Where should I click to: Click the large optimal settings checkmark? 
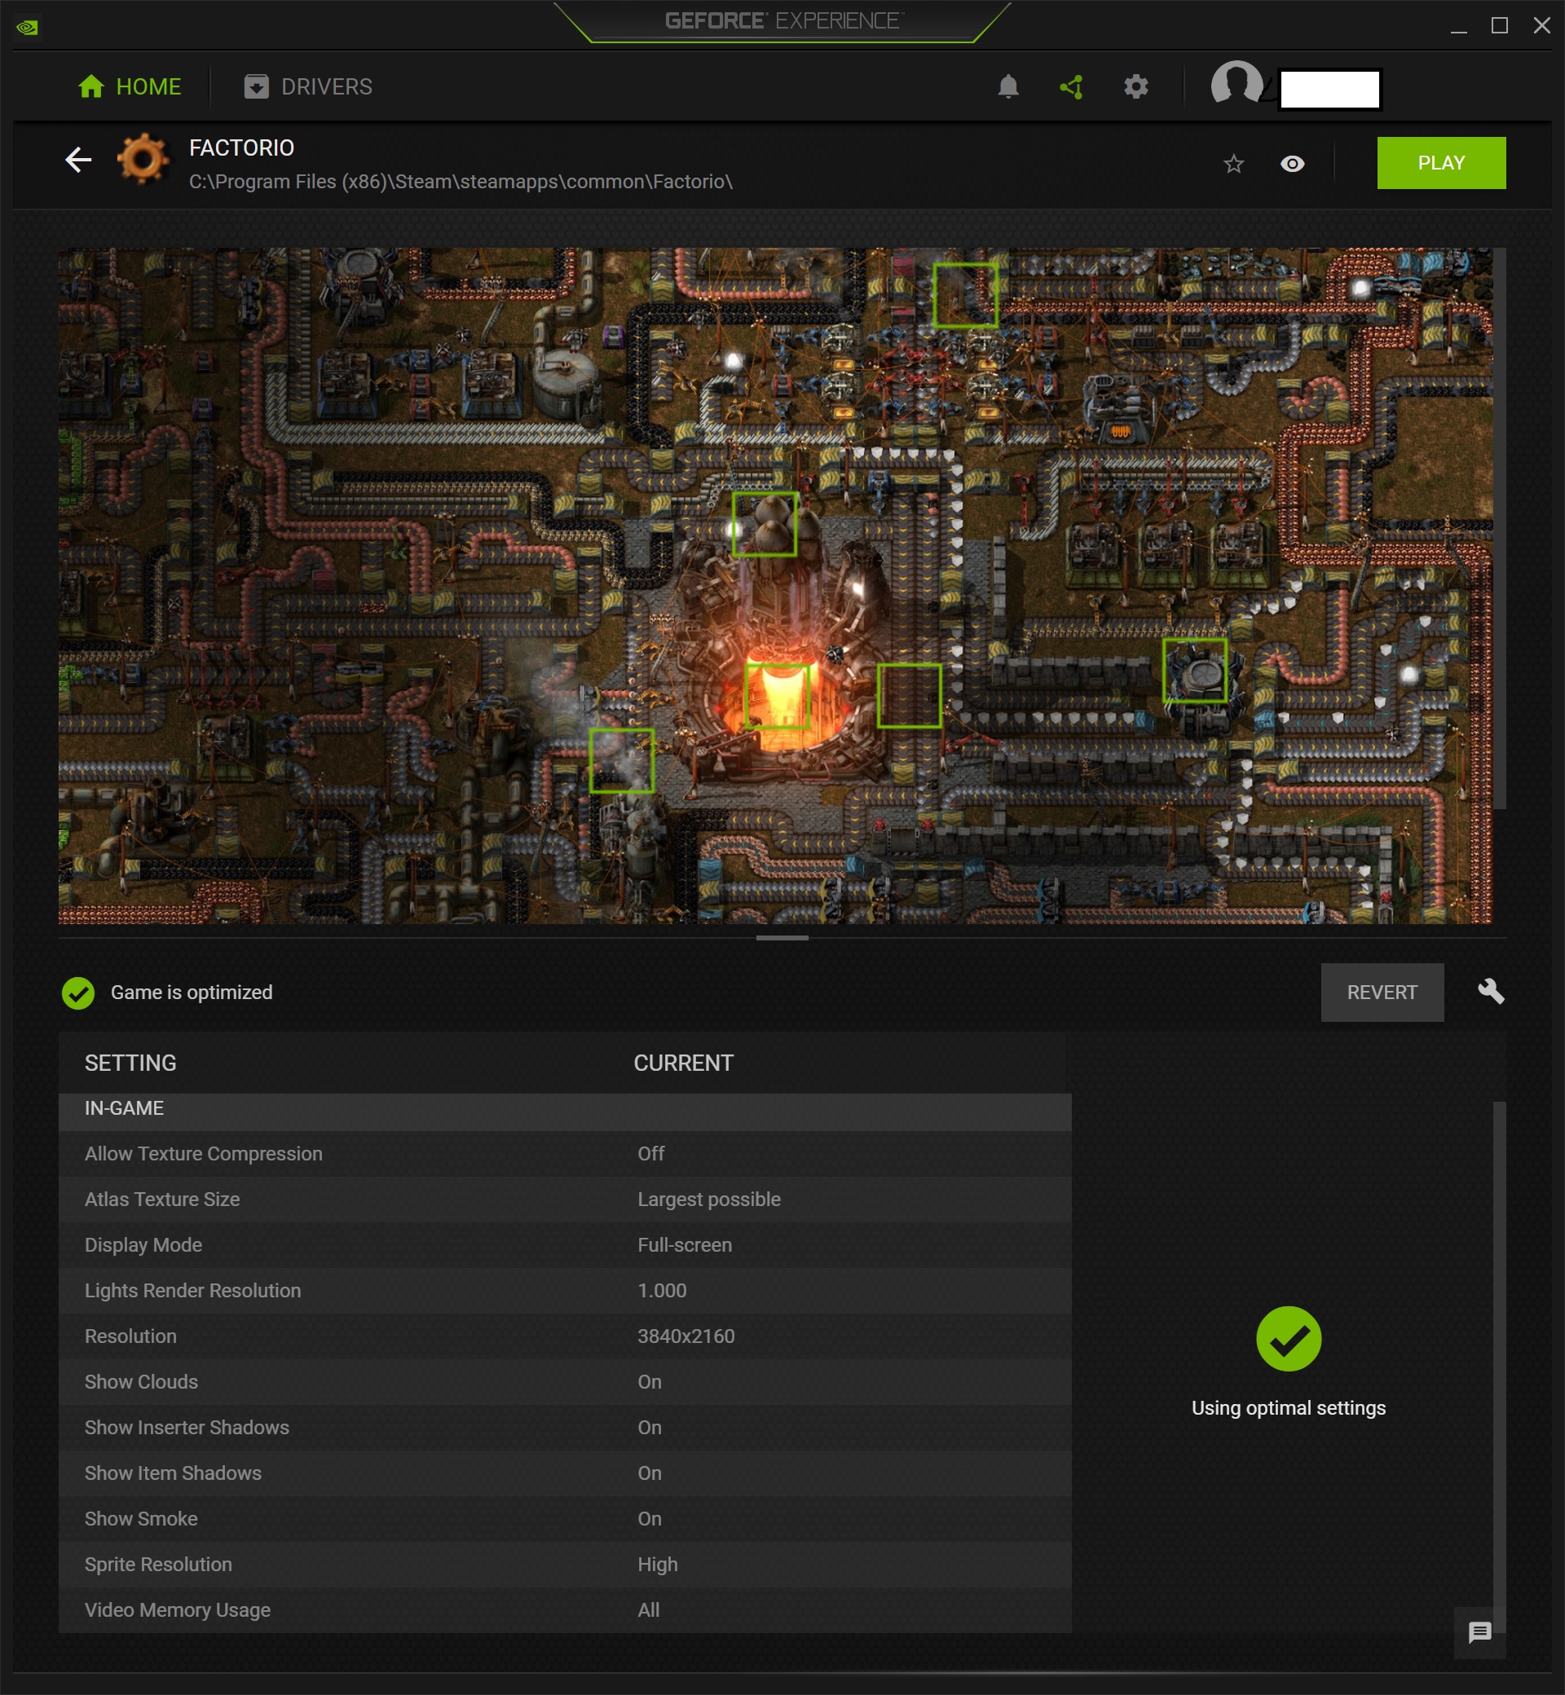pyautogui.click(x=1288, y=1339)
